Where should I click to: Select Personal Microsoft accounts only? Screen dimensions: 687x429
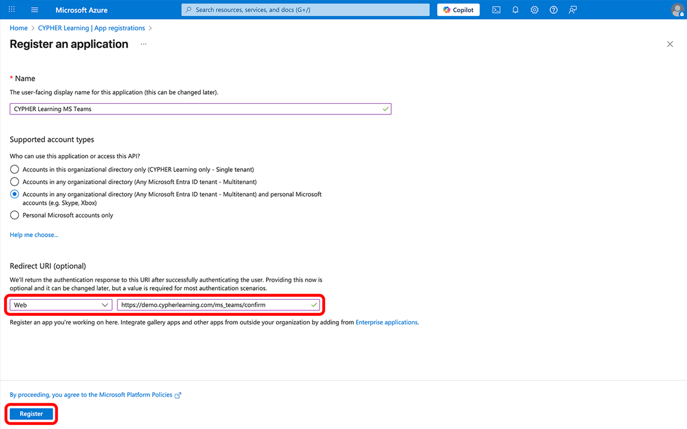point(14,215)
